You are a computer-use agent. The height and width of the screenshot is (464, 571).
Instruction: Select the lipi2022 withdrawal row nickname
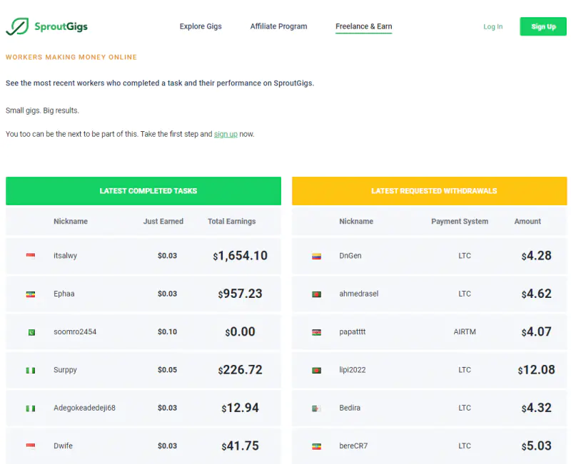pyautogui.click(x=352, y=370)
